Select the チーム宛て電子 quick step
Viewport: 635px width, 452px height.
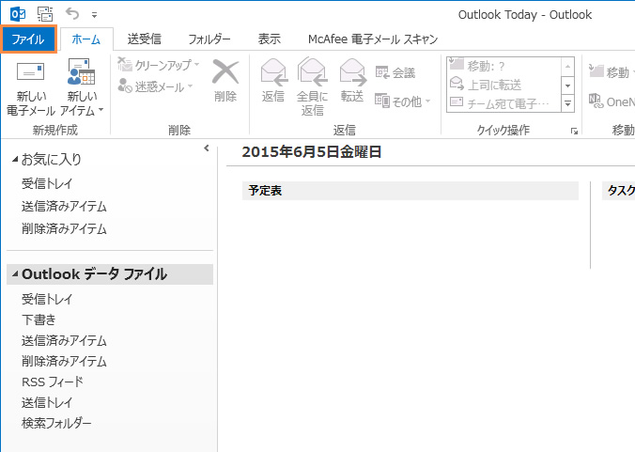pos(504,103)
